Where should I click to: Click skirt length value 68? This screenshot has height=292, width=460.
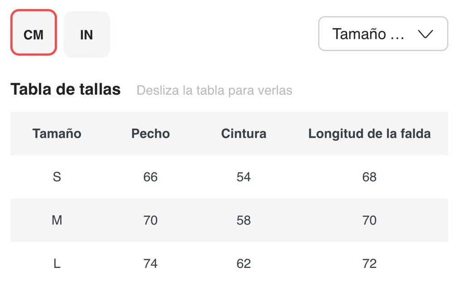[x=369, y=177]
